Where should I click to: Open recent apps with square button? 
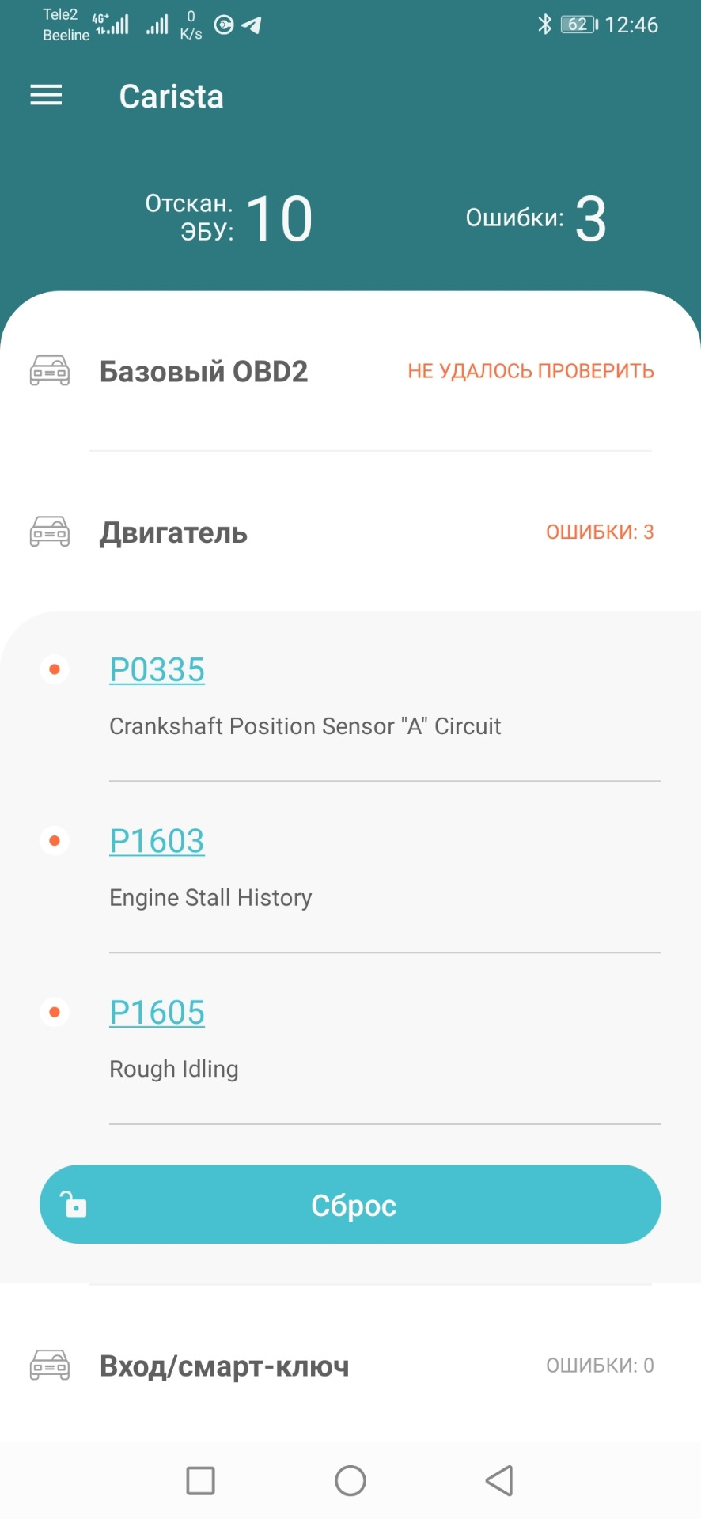(x=200, y=1480)
